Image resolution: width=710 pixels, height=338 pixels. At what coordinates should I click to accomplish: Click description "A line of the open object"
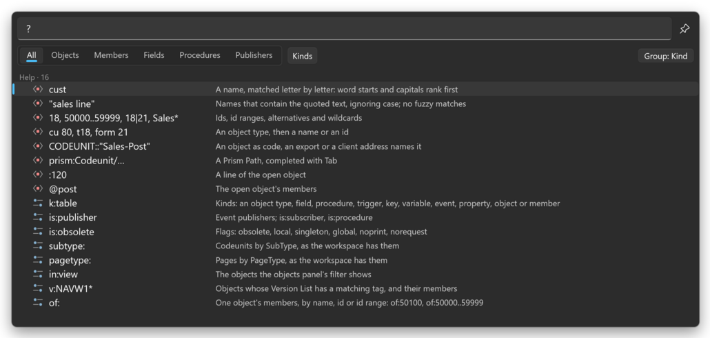coord(261,175)
